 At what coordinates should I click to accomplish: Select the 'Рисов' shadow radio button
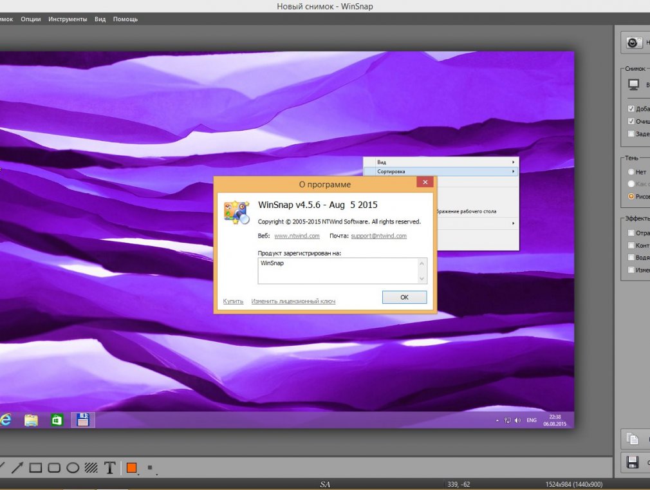click(x=631, y=196)
